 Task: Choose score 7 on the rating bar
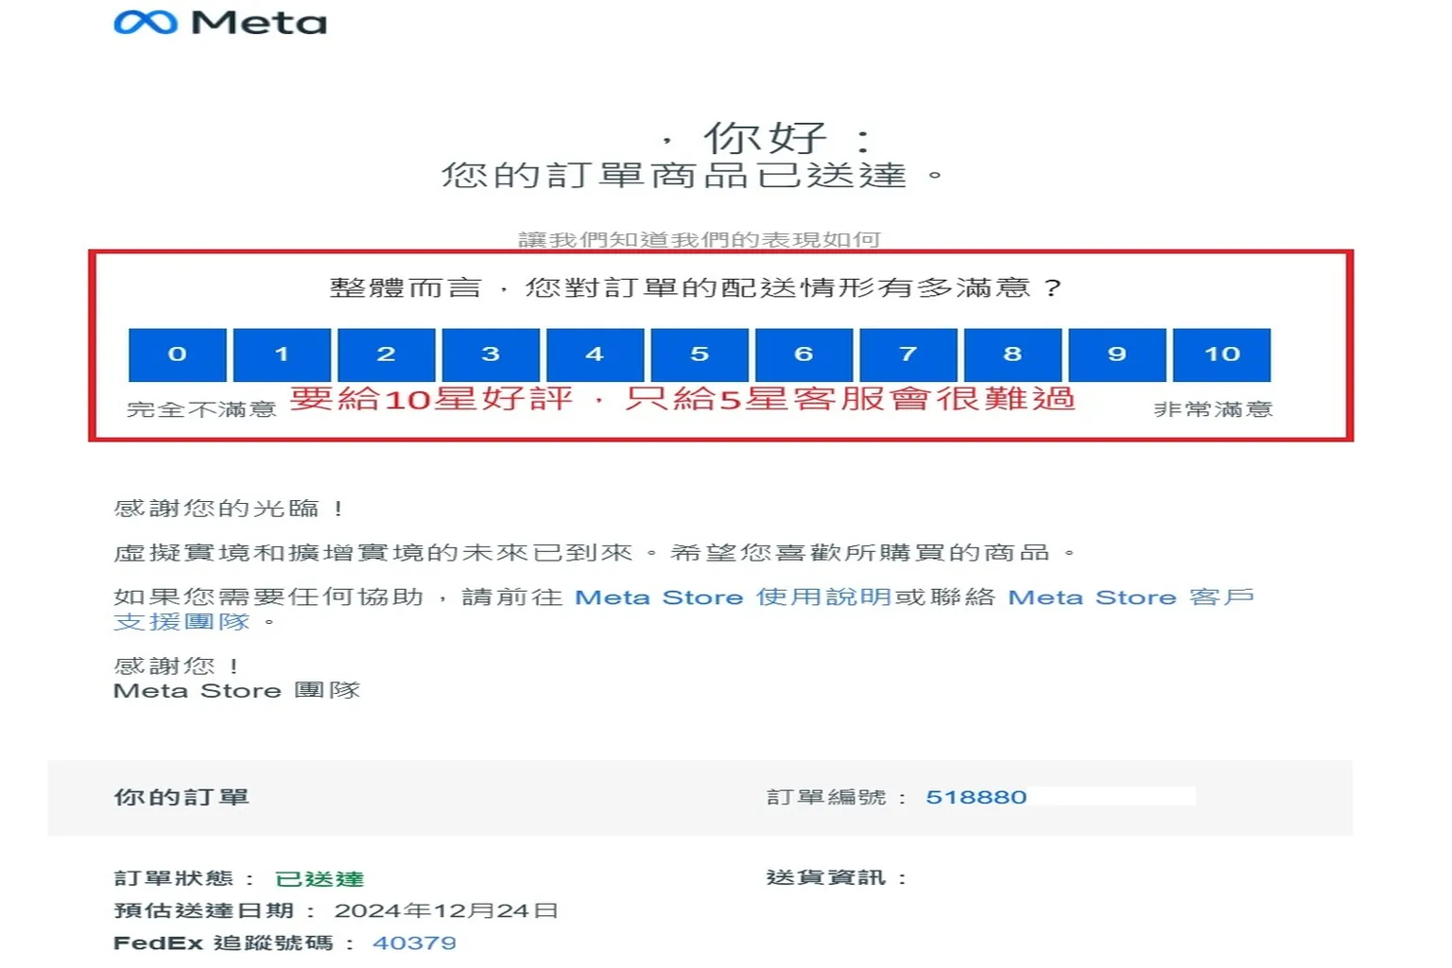pos(908,354)
